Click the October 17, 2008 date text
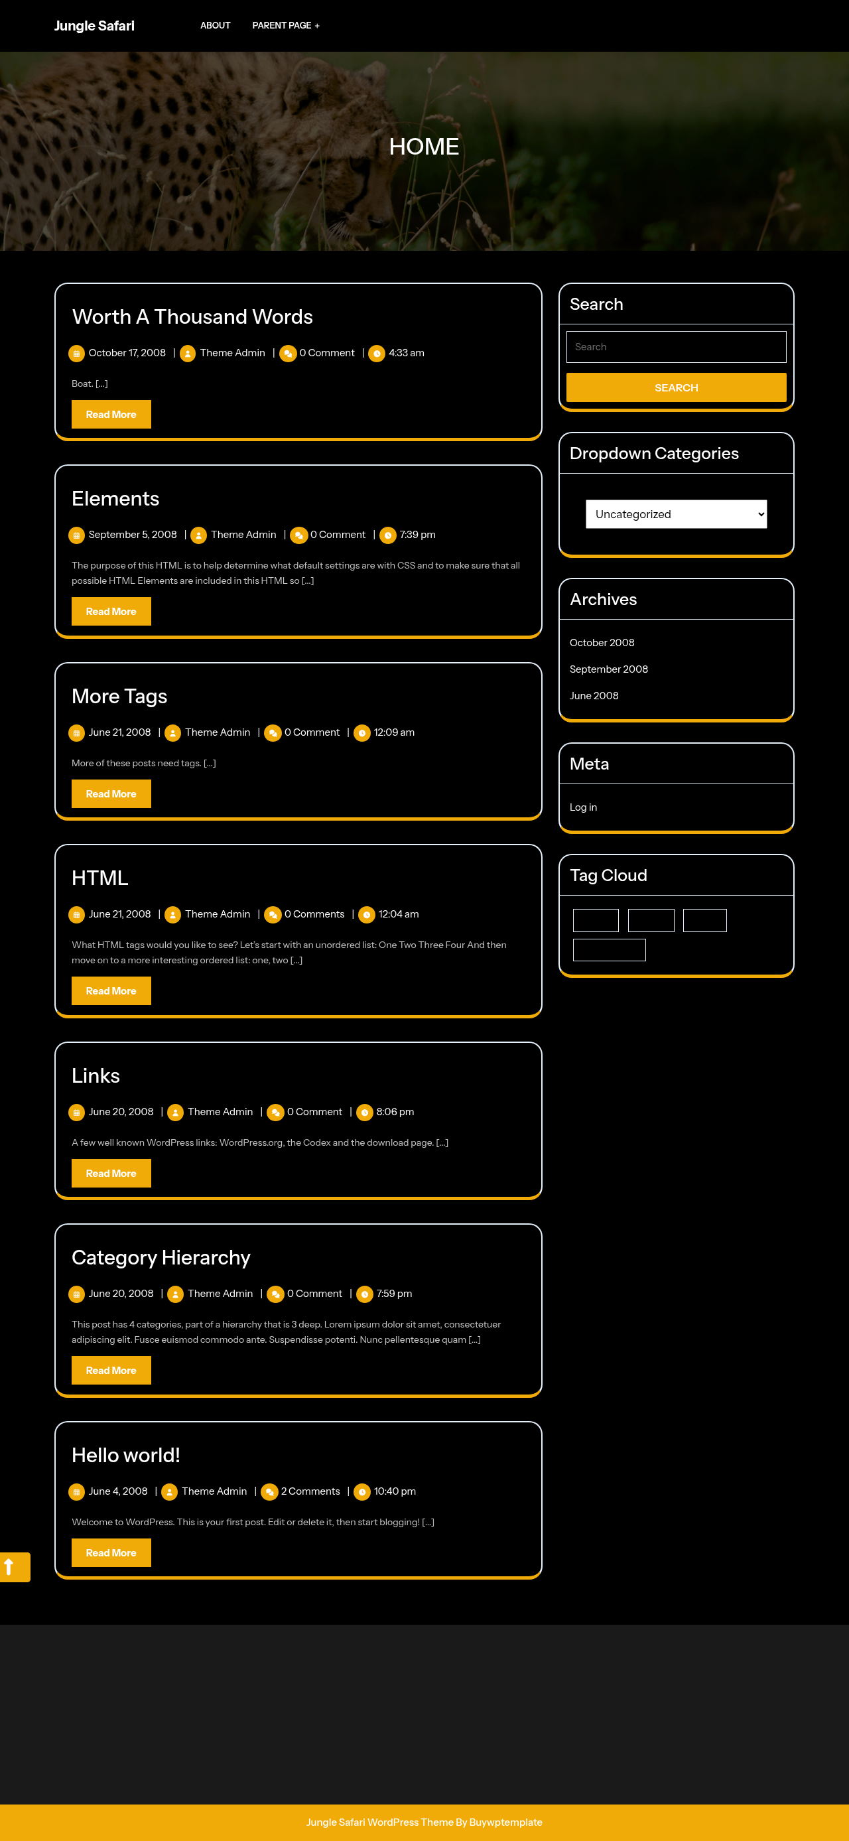 127,353
